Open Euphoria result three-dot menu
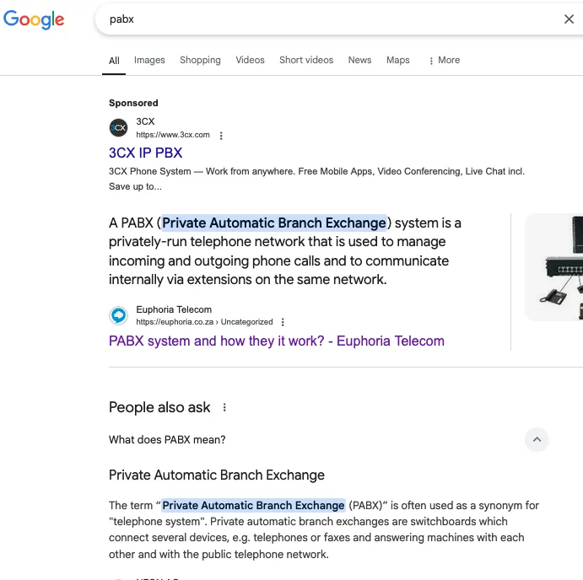This screenshot has width=583, height=580. [x=283, y=322]
